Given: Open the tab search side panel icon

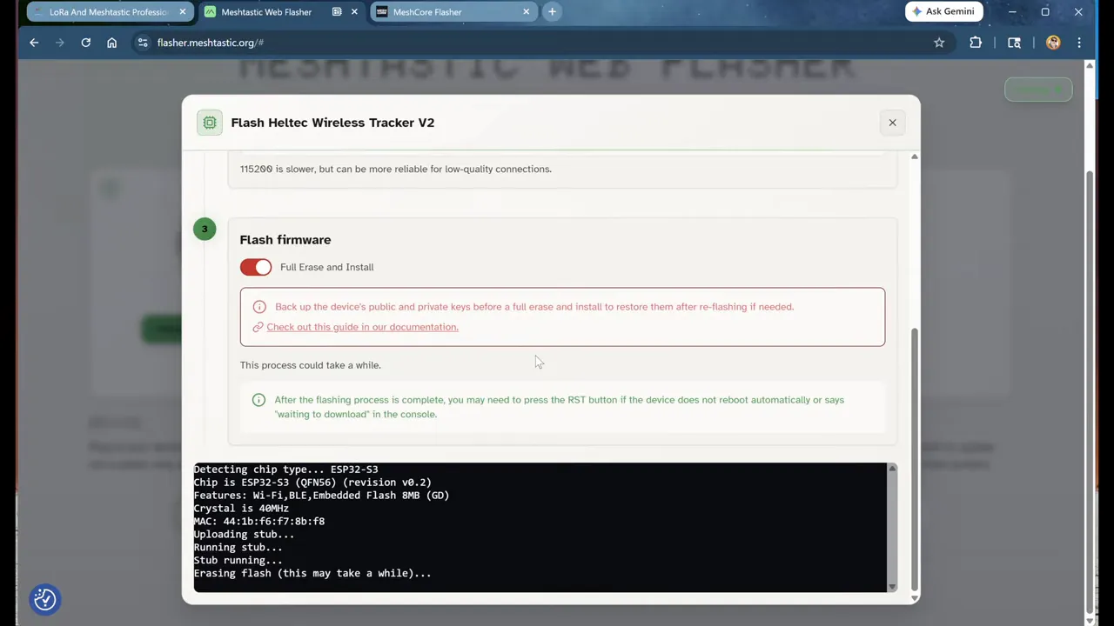Looking at the screenshot, I should (x=1014, y=43).
